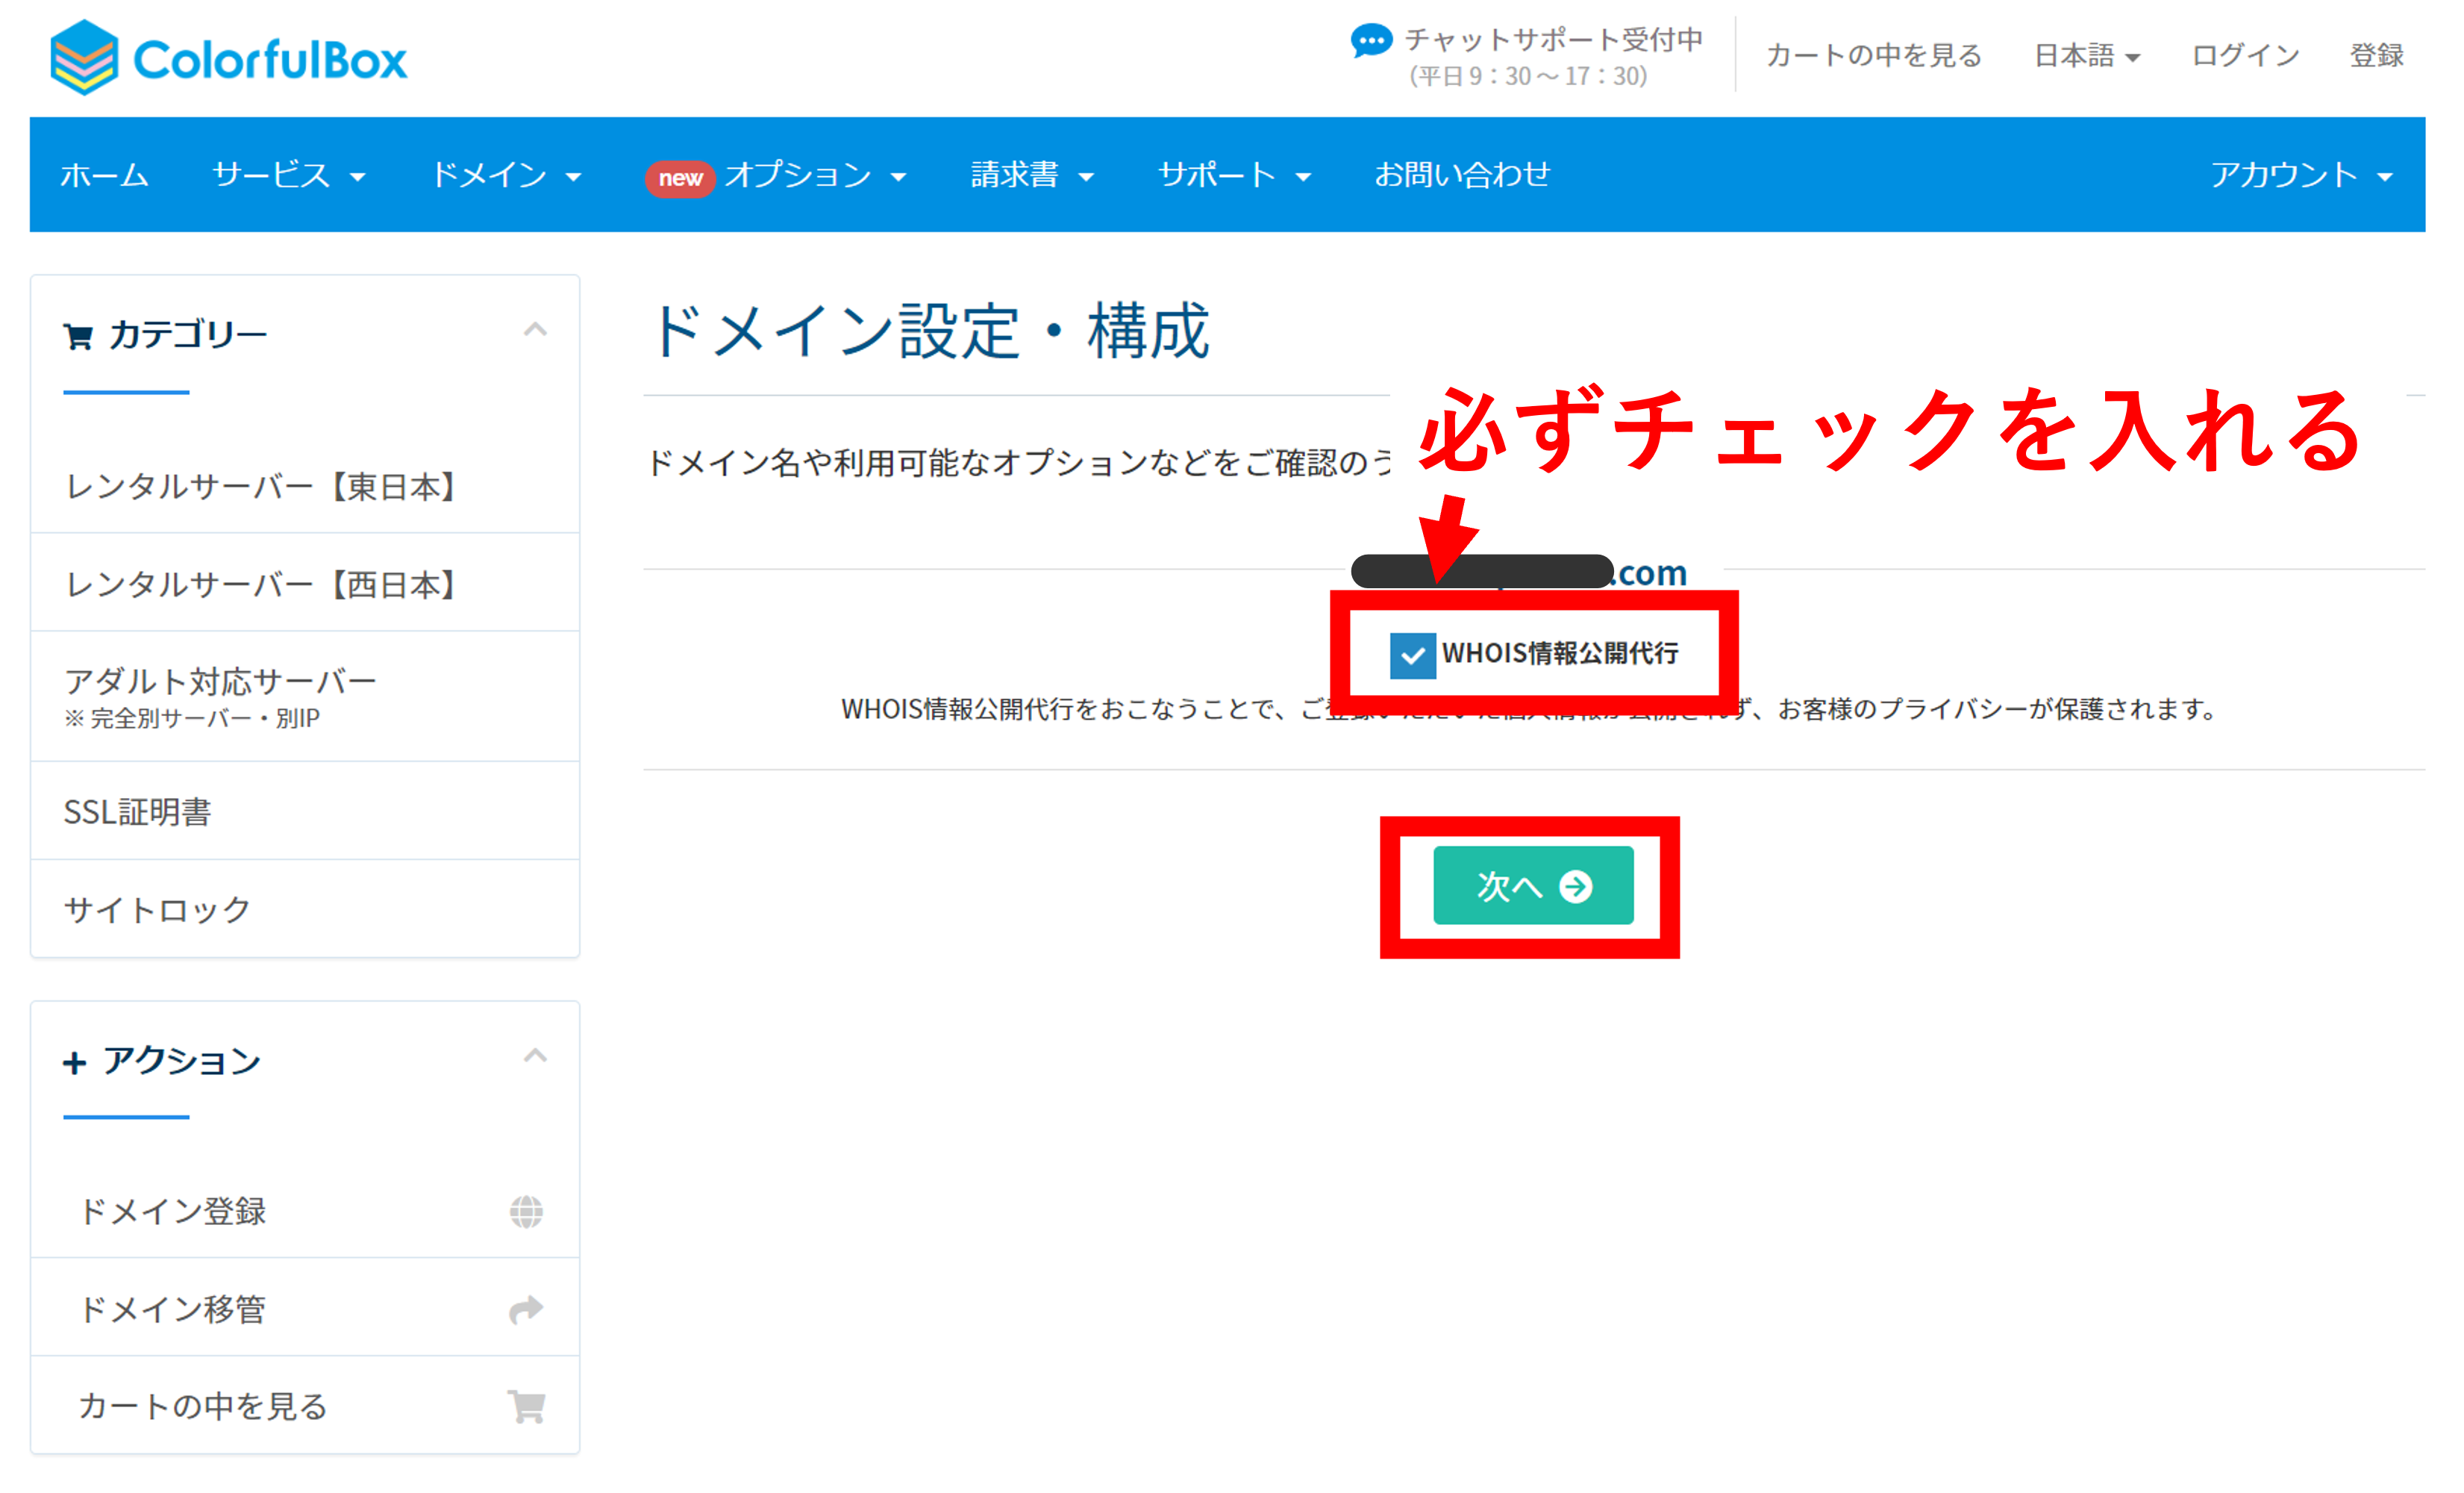Expand the サポート menu
This screenshot has width=2464, height=1493.
(1235, 175)
